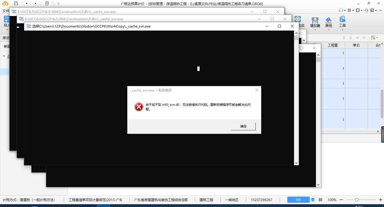Expand the 其他 dropdown arrow
The width and height of the screenshot is (384, 207).
tap(328, 29)
